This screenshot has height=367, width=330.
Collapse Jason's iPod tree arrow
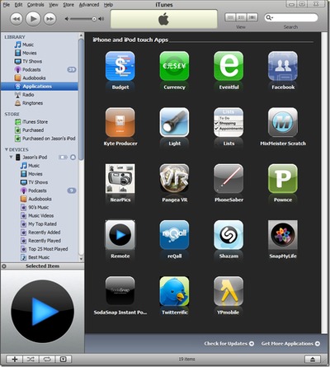[x=11, y=157]
